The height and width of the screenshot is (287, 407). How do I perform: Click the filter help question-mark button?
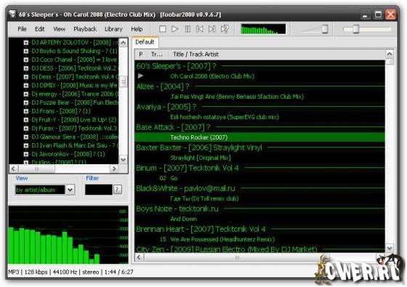(x=117, y=190)
